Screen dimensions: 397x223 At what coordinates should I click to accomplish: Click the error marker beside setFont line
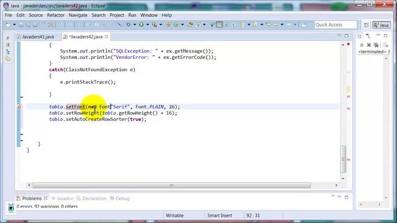tap(19, 107)
